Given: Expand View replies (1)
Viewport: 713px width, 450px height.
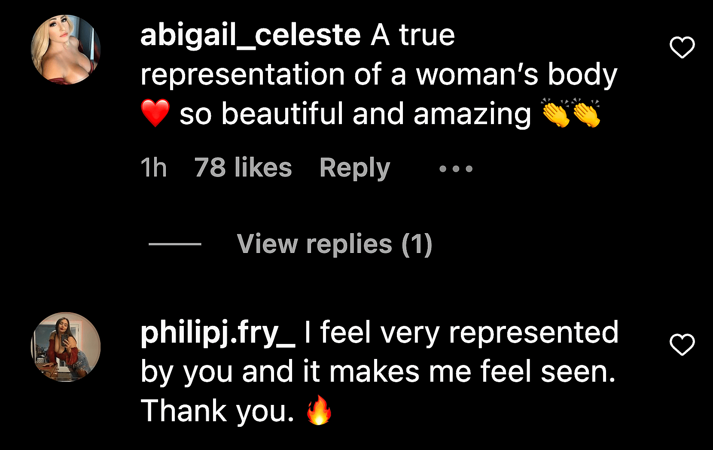Looking at the screenshot, I should [x=334, y=244].
